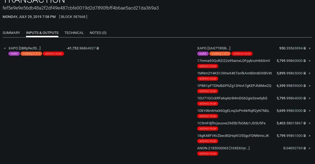Expand arrow for 1PB81pFTDNdbDFhZg13 output

310,86
